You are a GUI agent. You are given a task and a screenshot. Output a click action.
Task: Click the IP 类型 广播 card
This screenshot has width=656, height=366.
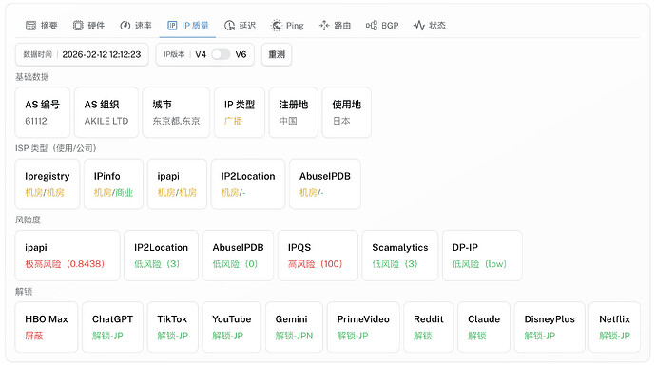[240, 112]
